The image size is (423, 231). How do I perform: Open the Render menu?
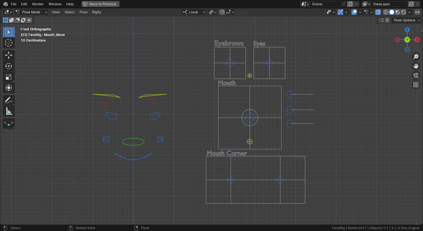[38, 4]
